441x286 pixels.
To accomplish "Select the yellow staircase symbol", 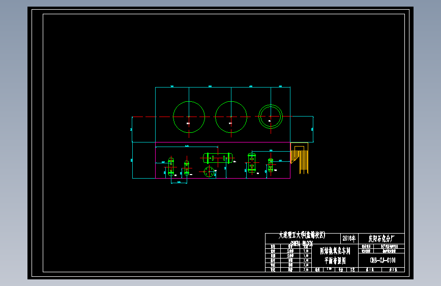I will pyautogui.click(x=300, y=158).
